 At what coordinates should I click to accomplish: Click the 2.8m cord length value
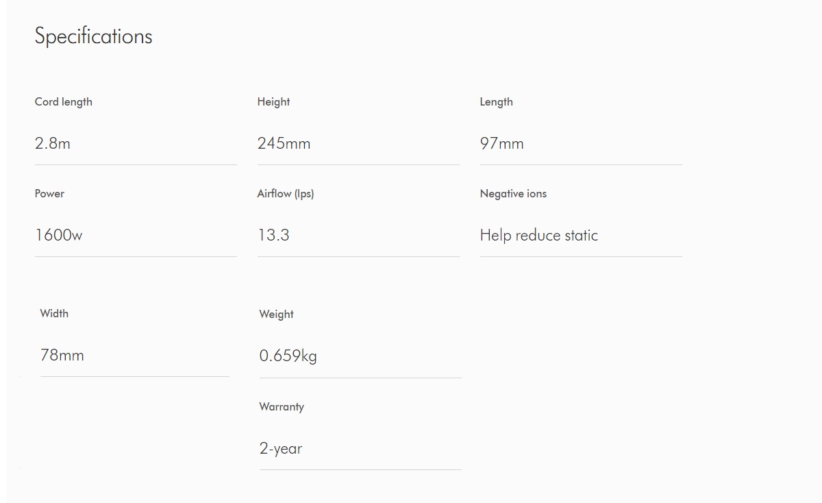coord(53,143)
